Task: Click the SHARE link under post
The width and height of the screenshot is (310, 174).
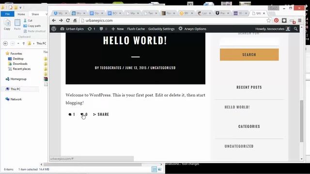Action: [101, 115]
